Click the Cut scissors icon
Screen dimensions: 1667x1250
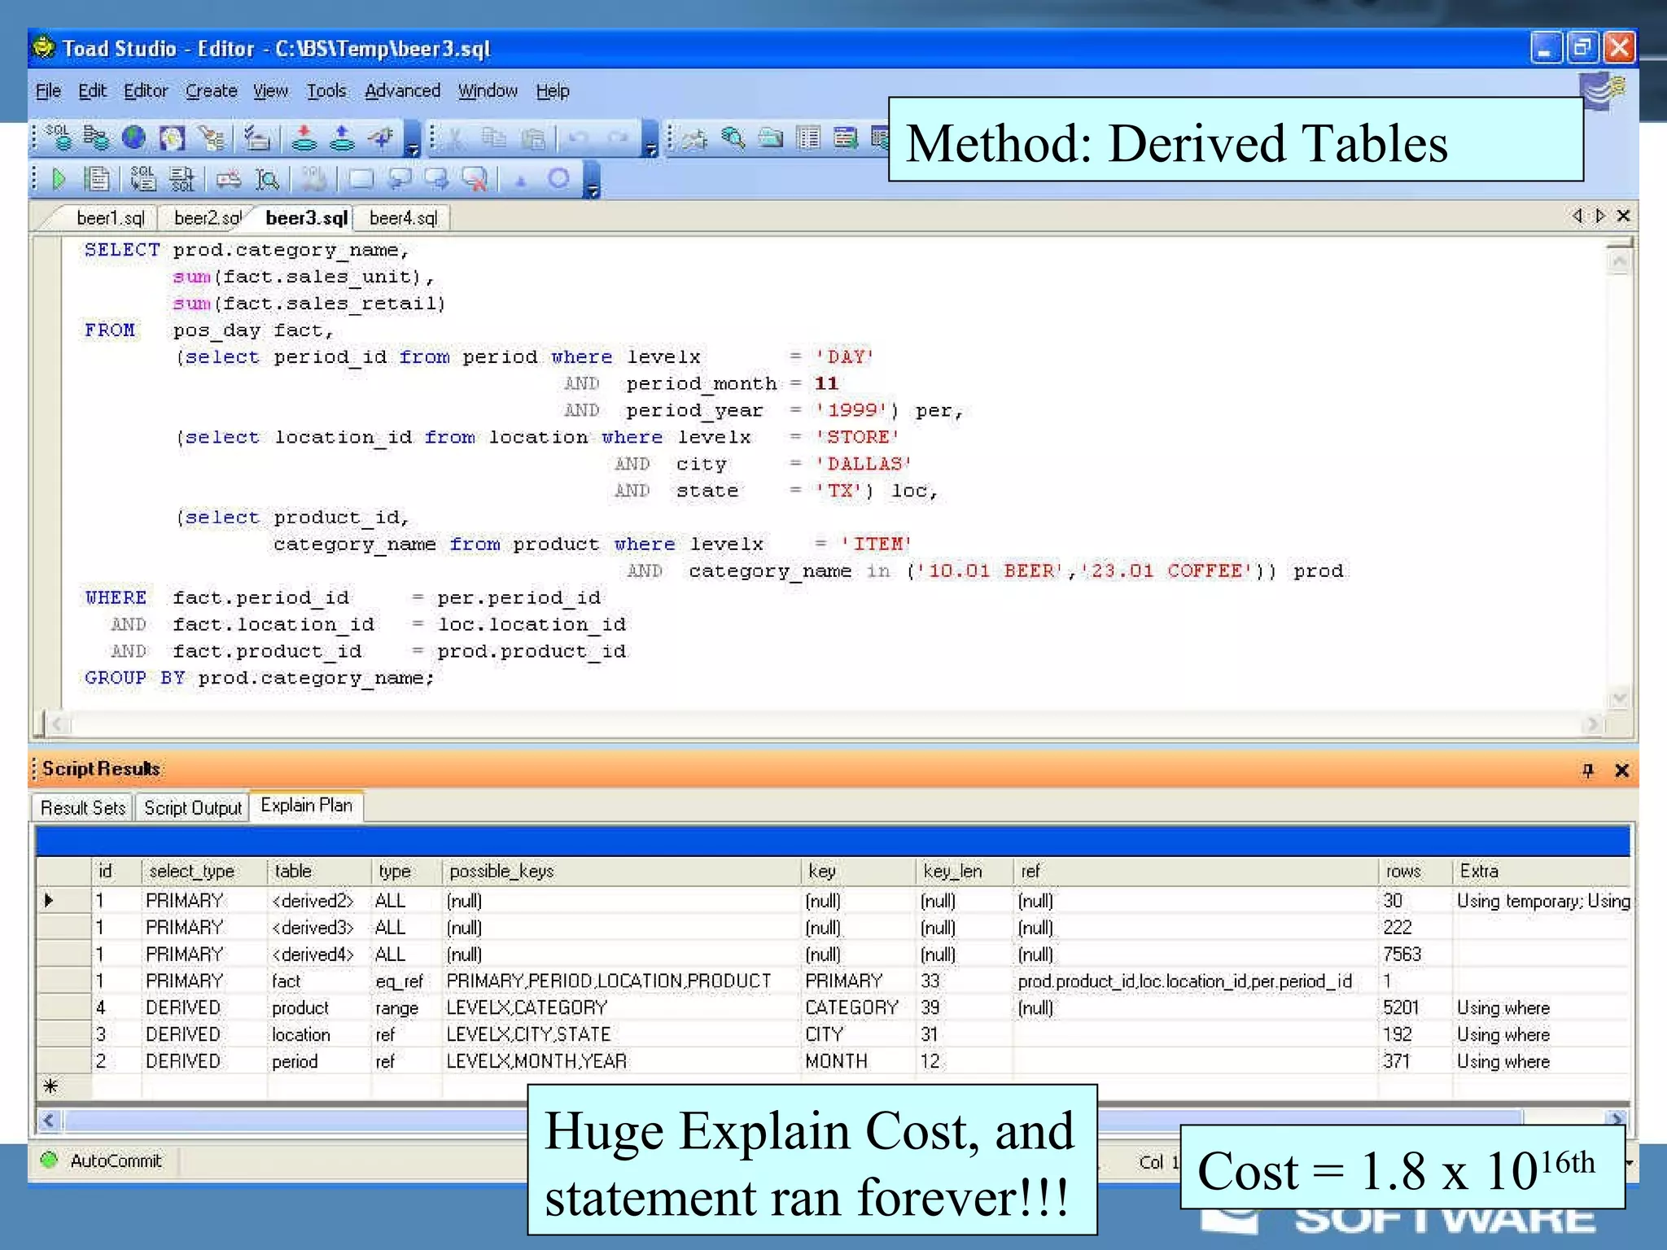click(x=455, y=138)
